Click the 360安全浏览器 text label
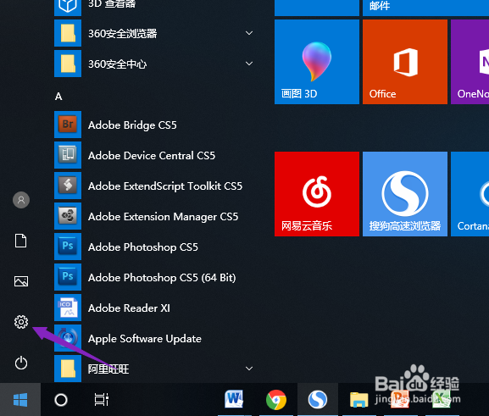 coord(123,33)
